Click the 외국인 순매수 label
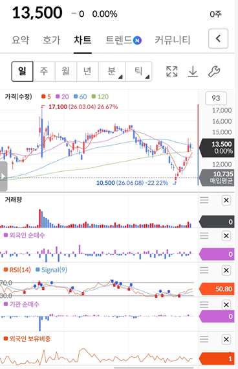Viewport: 238px width, 369px height. [x=24, y=235]
